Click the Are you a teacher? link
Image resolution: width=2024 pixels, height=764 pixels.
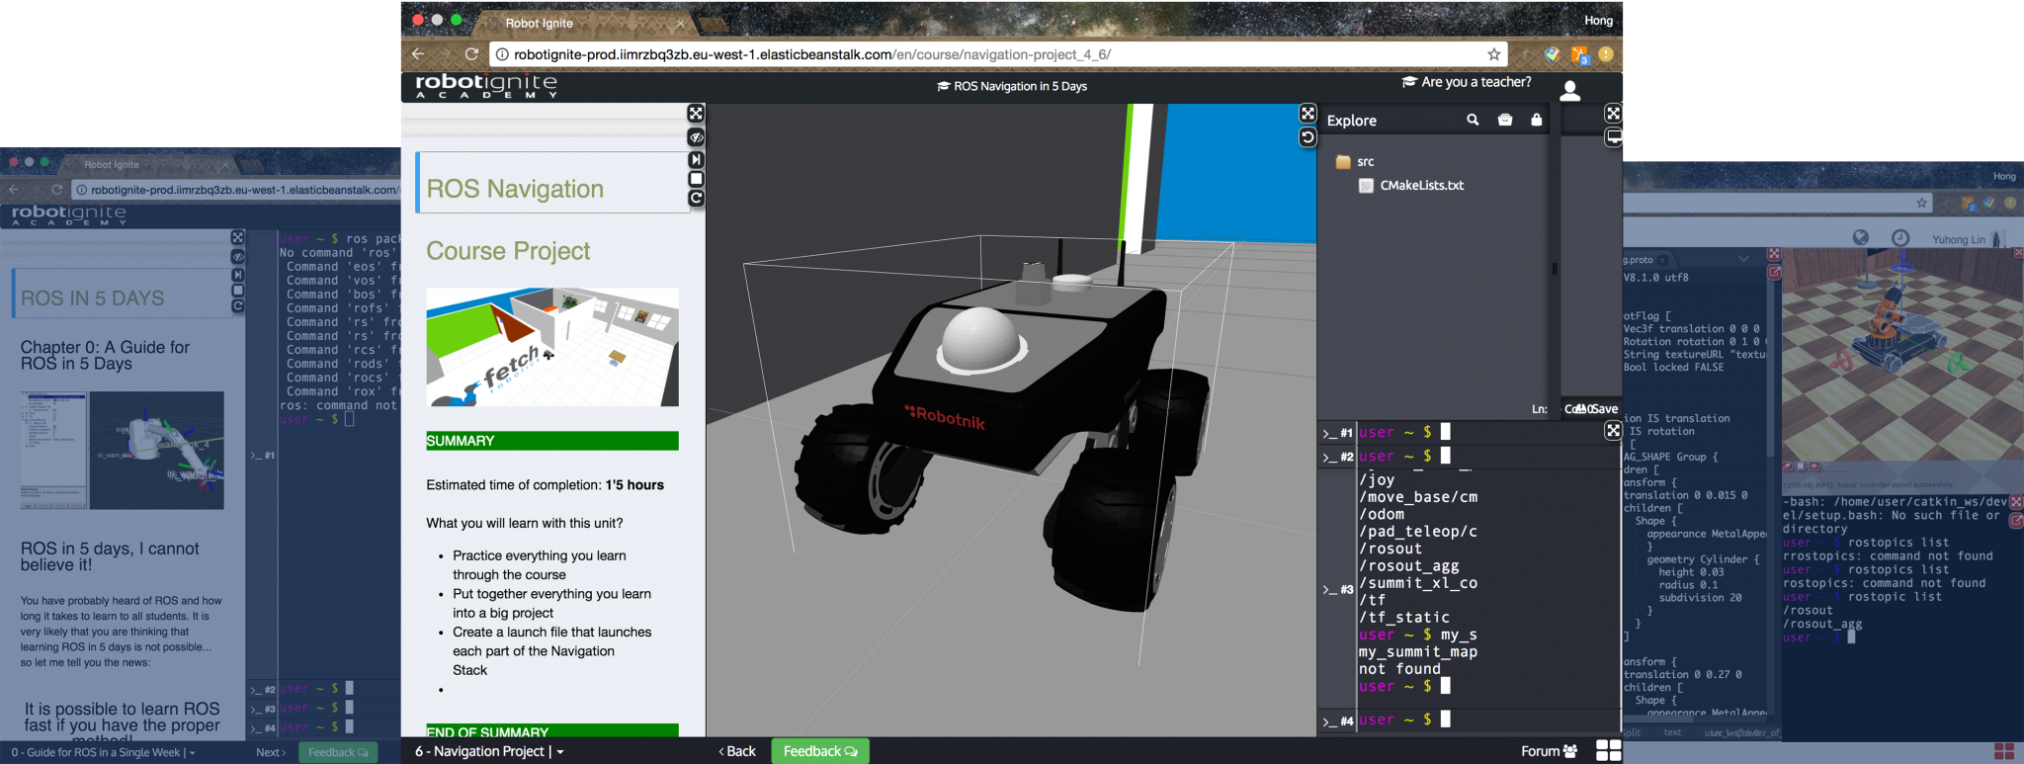tap(1467, 82)
